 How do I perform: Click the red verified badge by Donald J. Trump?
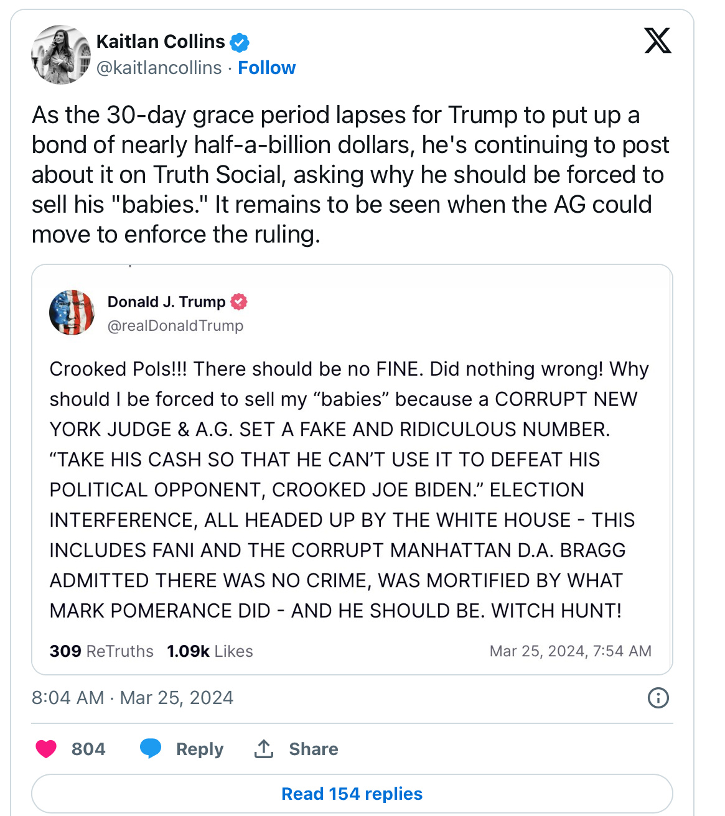click(x=239, y=302)
